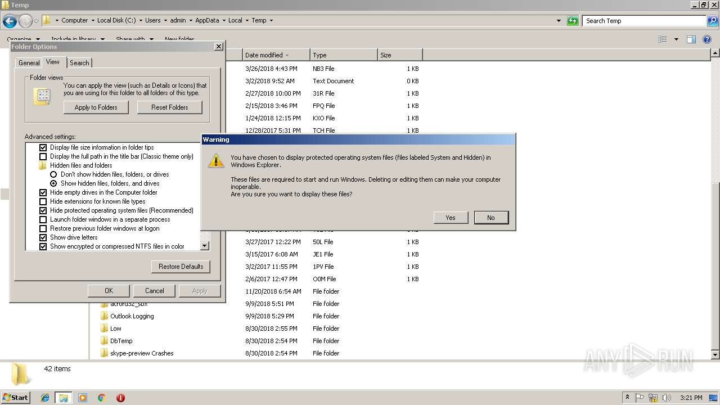Select the DbTemp folder icon
The image size is (720, 405).
[104, 341]
